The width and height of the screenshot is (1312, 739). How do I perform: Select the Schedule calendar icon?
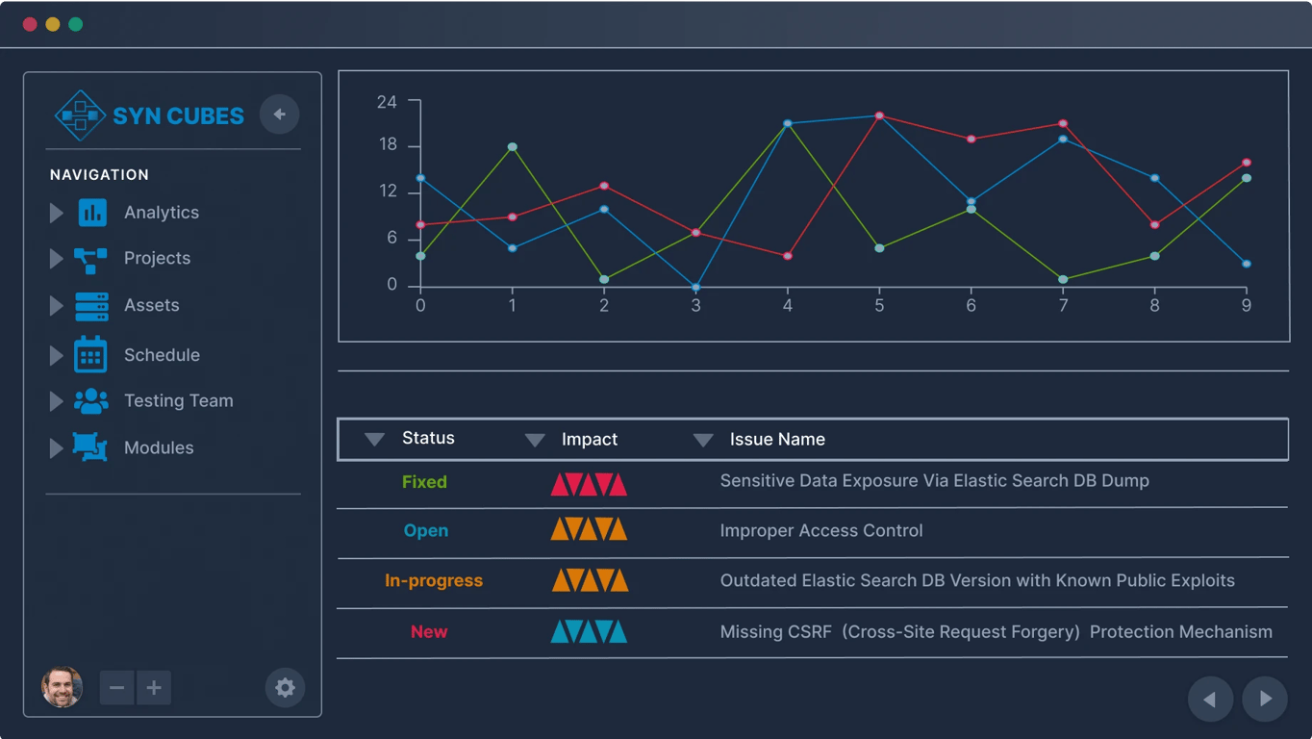coord(91,354)
